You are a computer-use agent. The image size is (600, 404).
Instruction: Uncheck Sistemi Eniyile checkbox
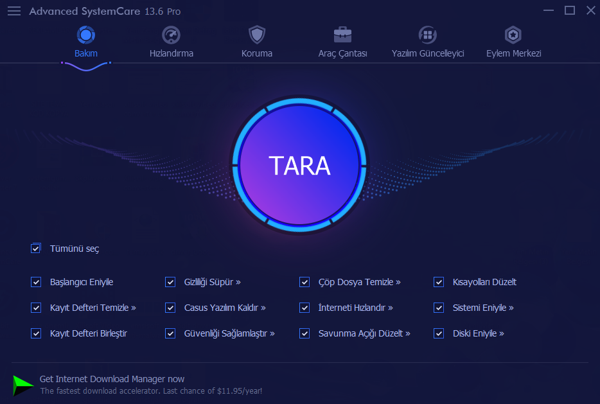(439, 308)
